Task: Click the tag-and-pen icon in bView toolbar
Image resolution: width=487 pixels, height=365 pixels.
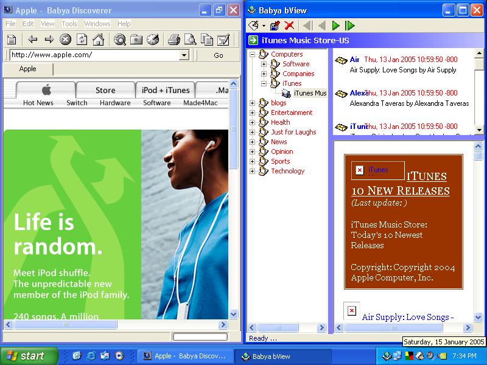Action: pos(254,26)
